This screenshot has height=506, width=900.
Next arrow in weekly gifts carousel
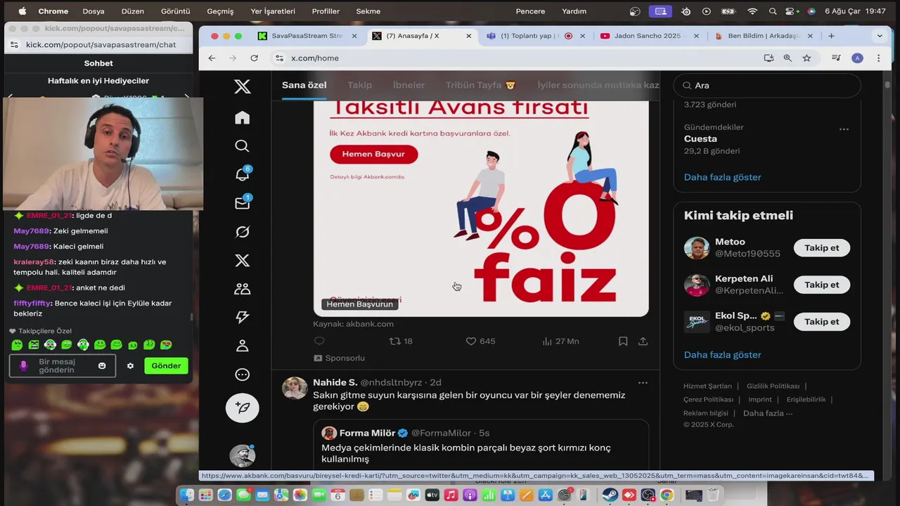186,97
